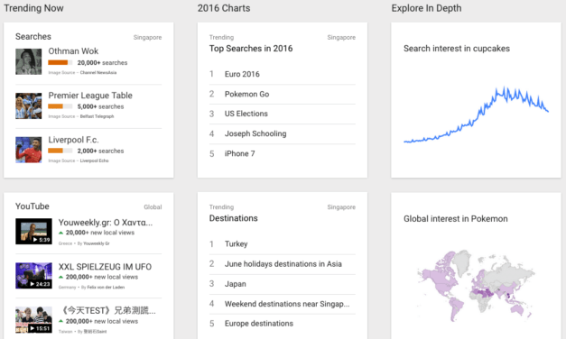The width and height of the screenshot is (566, 339).
Task: Click the Trending Now section heading
Action: (x=33, y=8)
